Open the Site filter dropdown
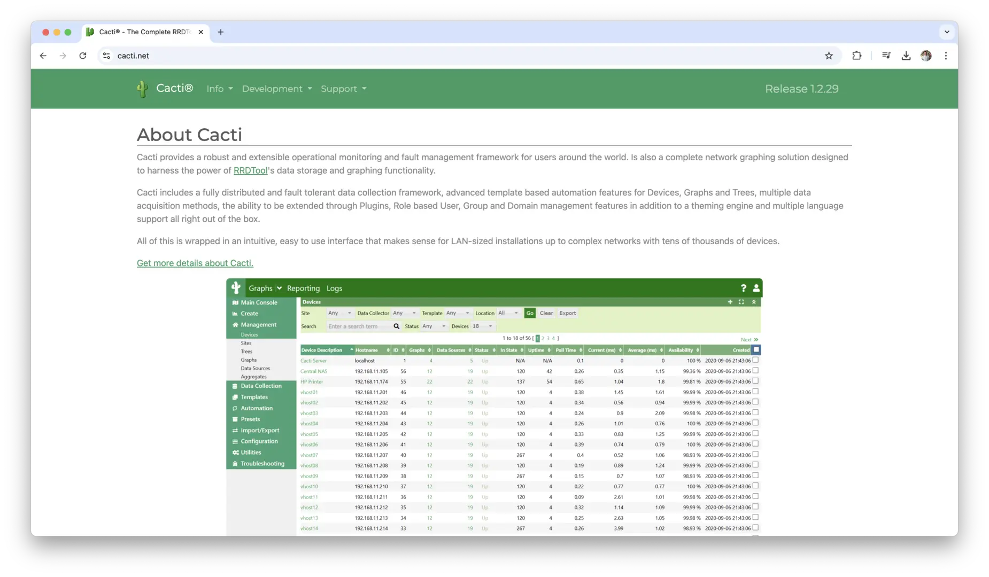 [339, 313]
